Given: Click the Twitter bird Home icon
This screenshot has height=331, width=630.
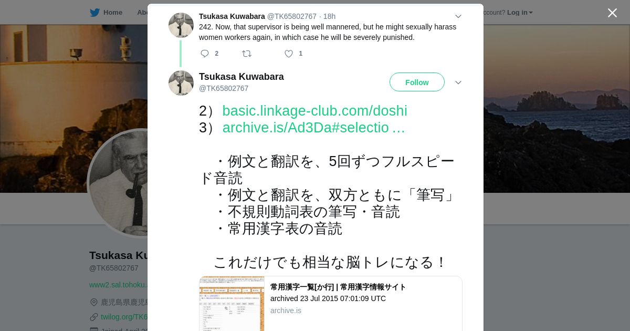Looking at the screenshot, I should tap(94, 13).
